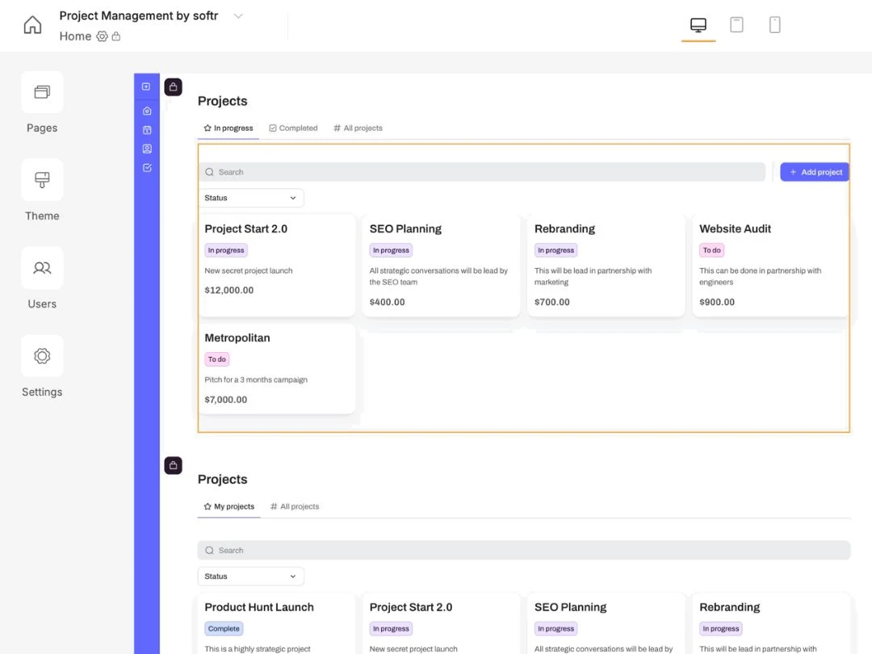Open the Rebranding card in first block

click(x=606, y=266)
